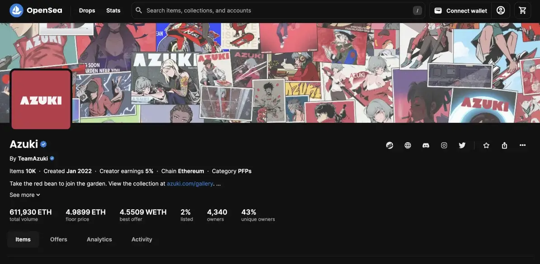Open the Stats page

pos(113,11)
